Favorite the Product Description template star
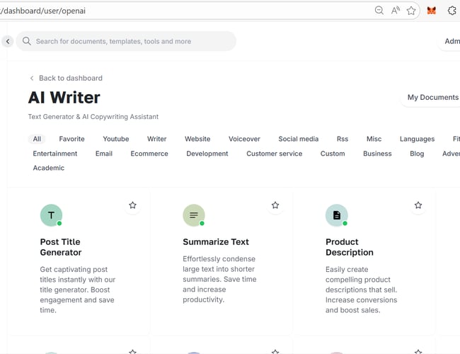The height and width of the screenshot is (354, 460). click(x=418, y=205)
